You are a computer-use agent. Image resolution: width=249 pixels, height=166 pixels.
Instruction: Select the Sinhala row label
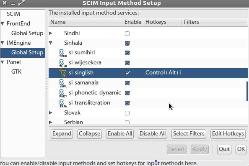pyautogui.click(x=73, y=43)
